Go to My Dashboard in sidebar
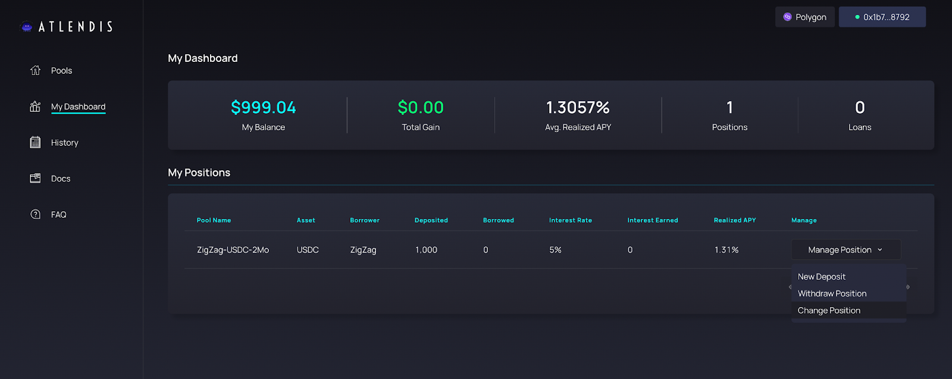 tap(78, 107)
